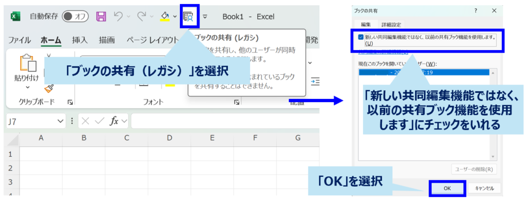This screenshot has height=216, width=528.
Task: Undo the last action
Action: [x=118, y=16]
